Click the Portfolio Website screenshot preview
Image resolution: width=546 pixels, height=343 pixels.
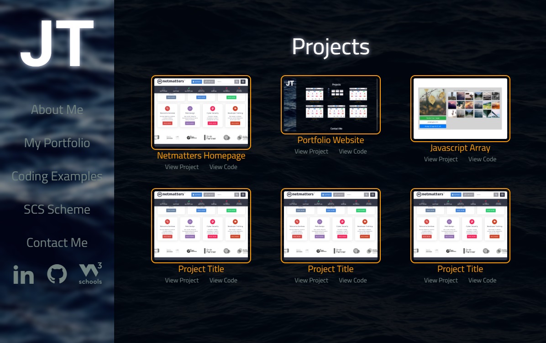(x=331, y=105)
